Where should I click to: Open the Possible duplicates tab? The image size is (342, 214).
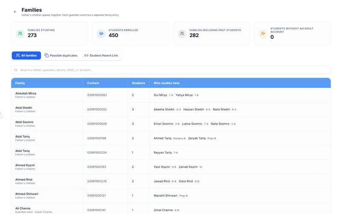(61, 56)
